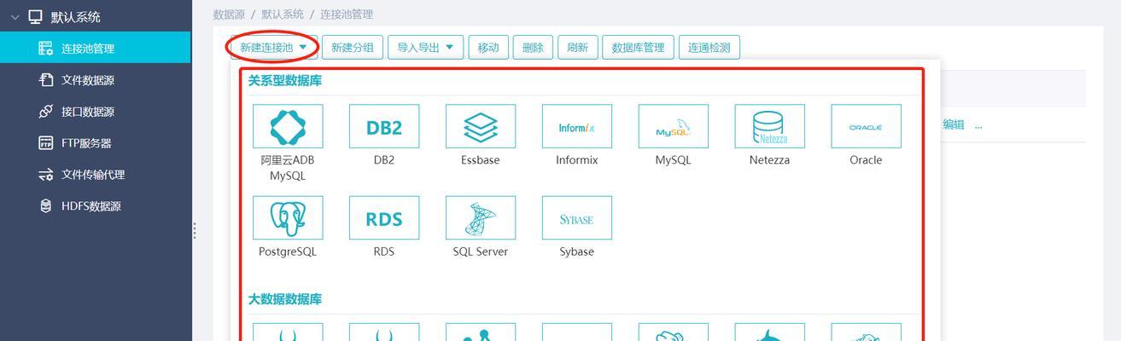Screen dimensions: 1121x341
Task: Select the PostgreSQL elephant icon
Action: tap(288, 217)
